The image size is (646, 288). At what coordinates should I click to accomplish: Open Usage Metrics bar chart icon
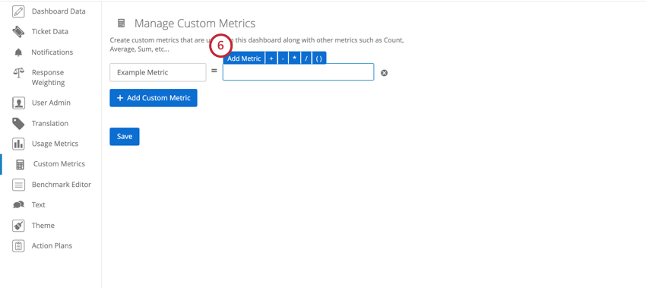pyautogui.click(x=18, y=144)
